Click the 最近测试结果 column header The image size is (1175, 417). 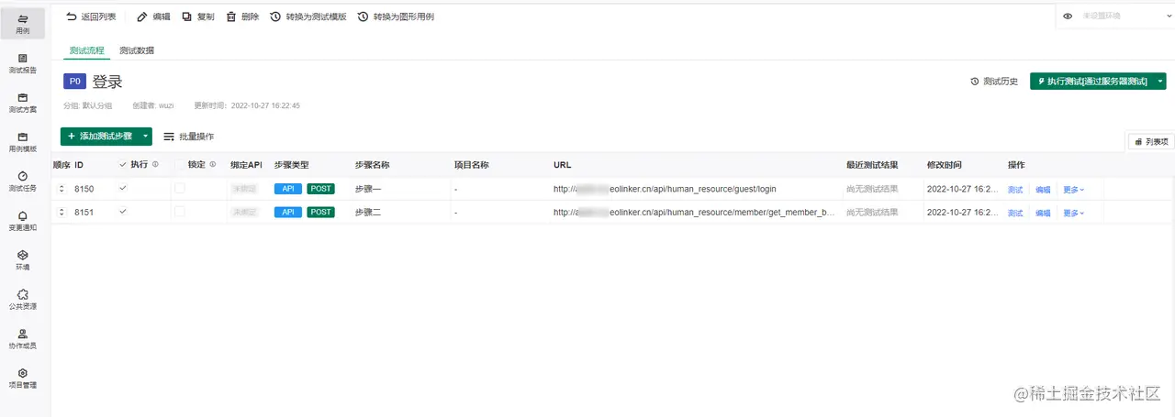tap(872, 165)
